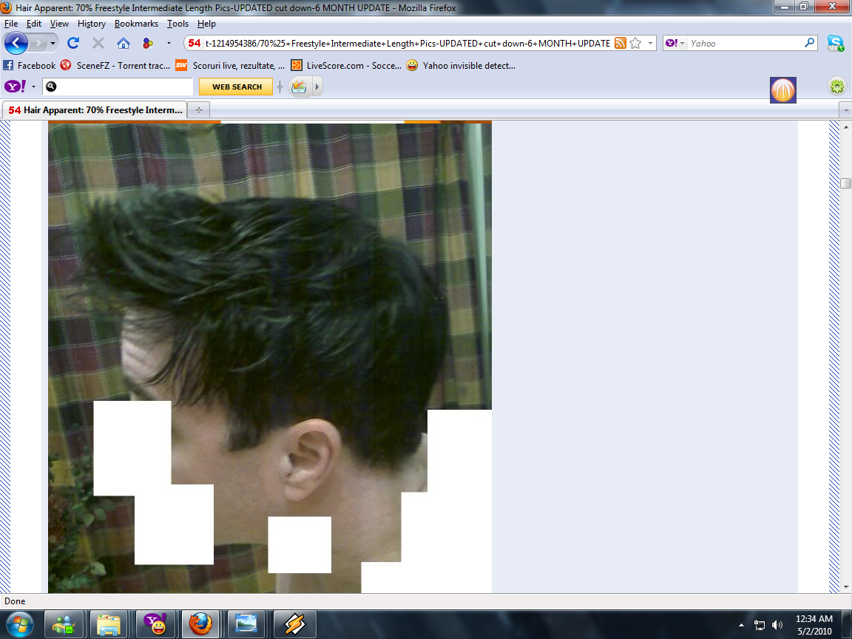Select the Hair Apparent tab

[95, 110]
